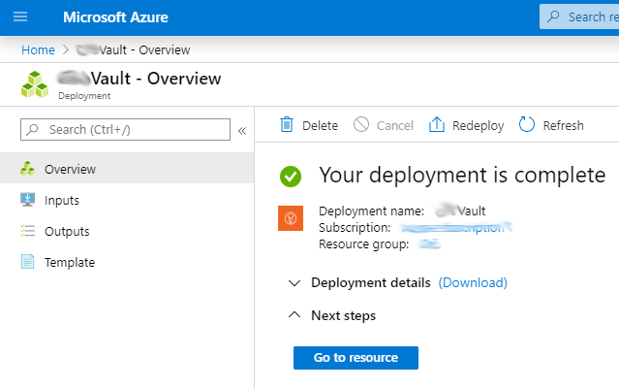The width and height of the screenshot is (619, 389).
Task: Open the hamburger portal menu
Action: [x=20, y=16]
